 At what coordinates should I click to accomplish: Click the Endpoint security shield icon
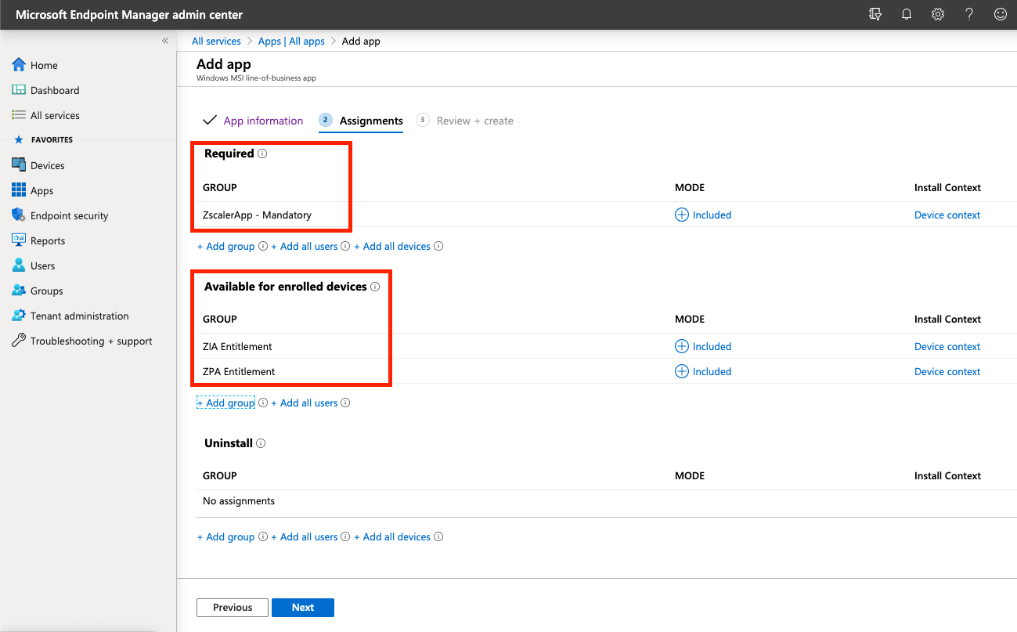tap(19, 215)
